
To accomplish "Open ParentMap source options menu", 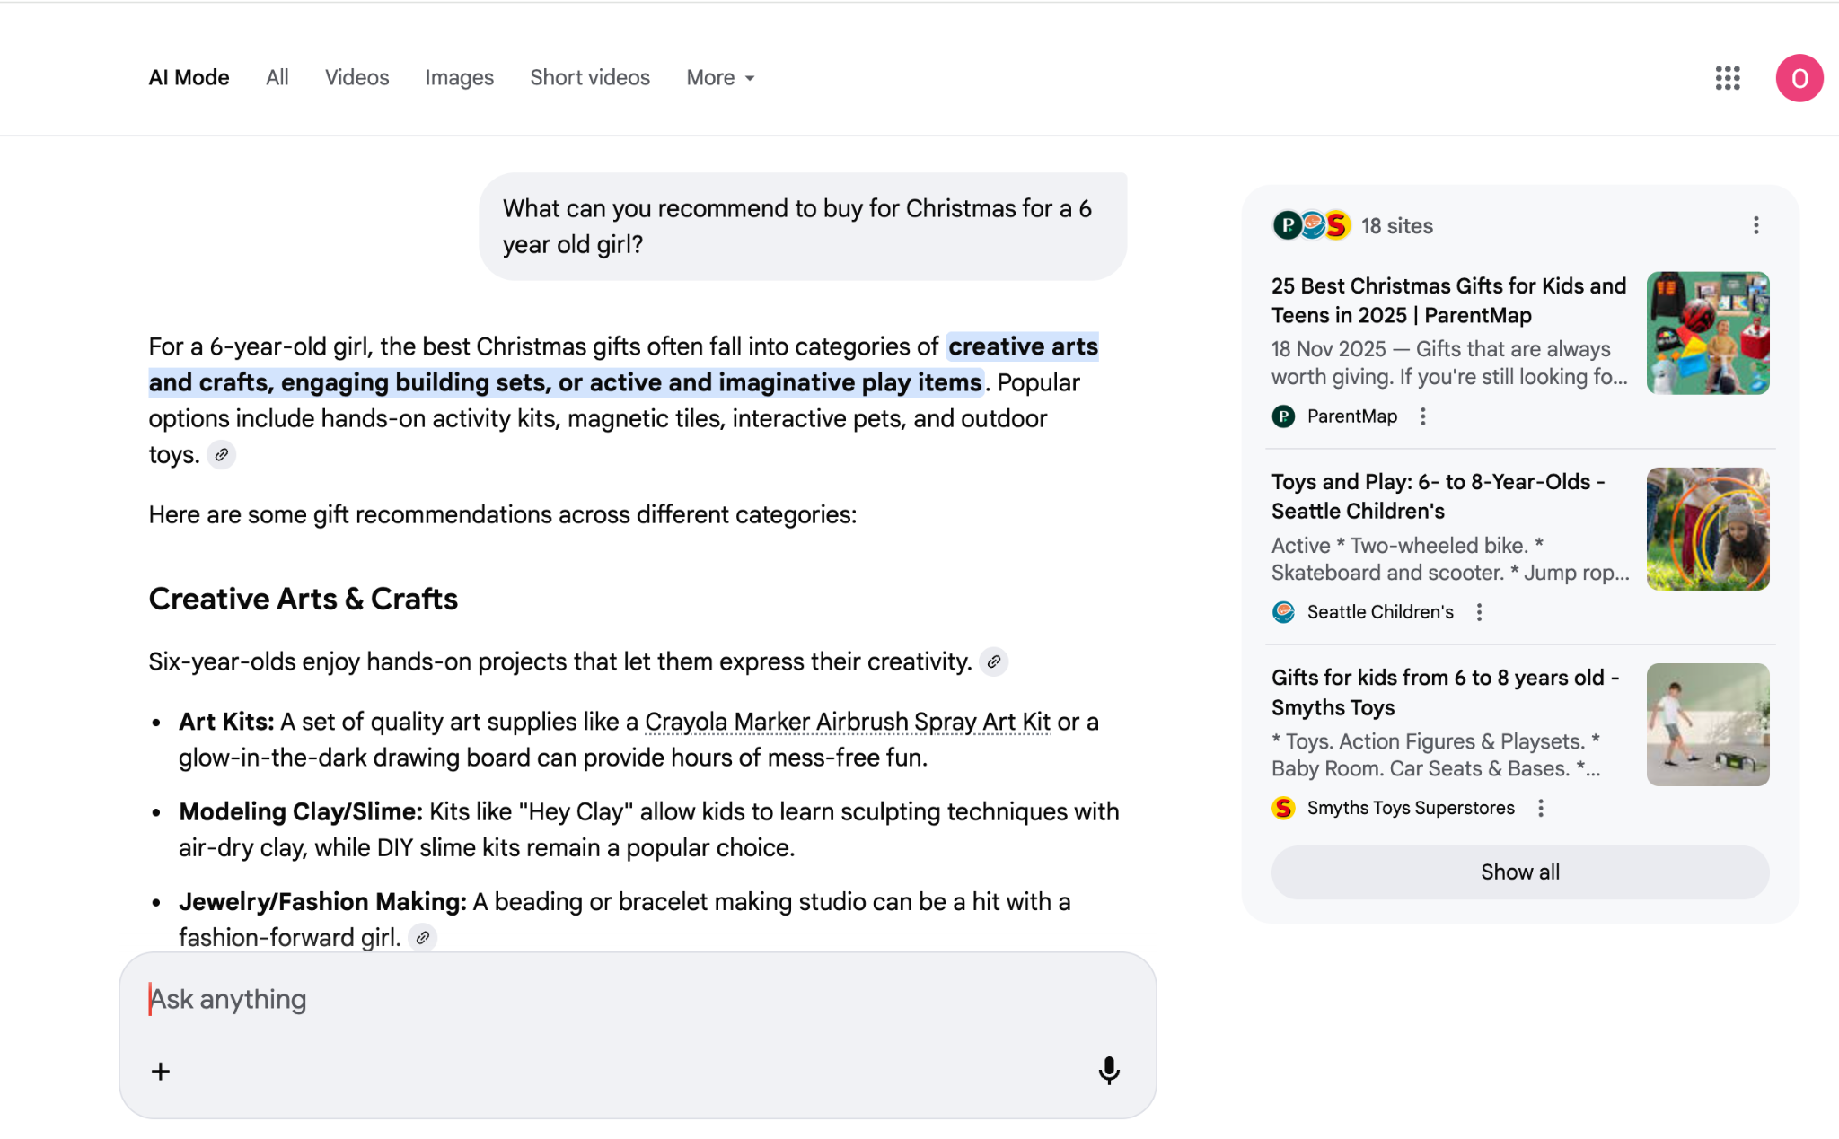I will pos(1422,416).
